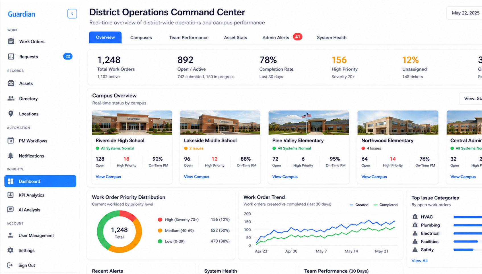This screenshot has height=274, width=482.
Task: Switch to the System Health tab
Action: [331, 38]
